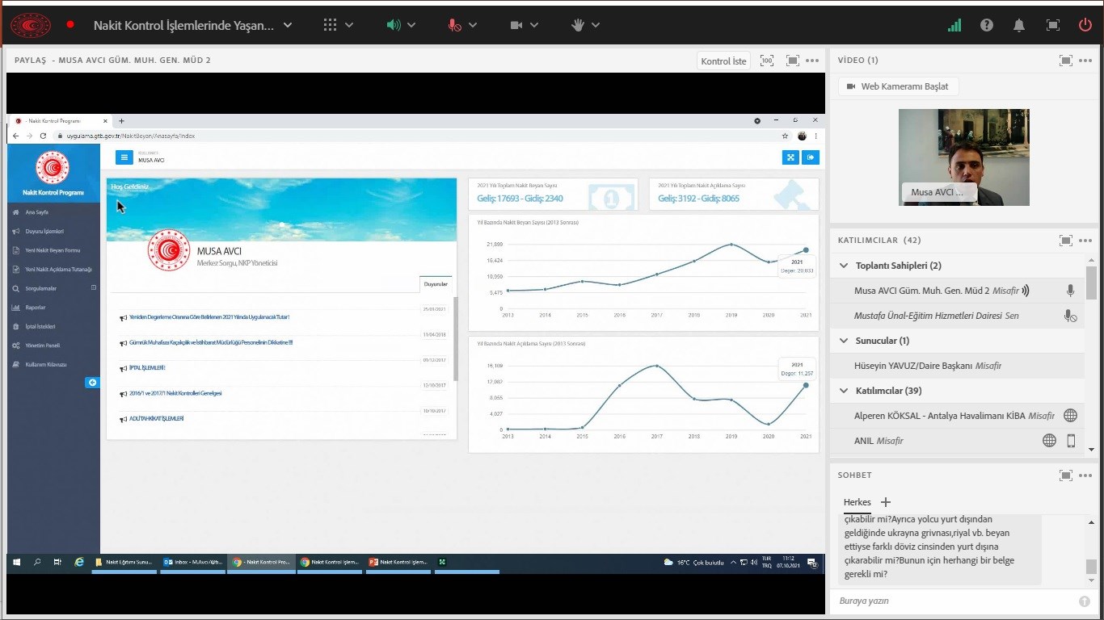Maximize the Video pod
The image size is (1104, 620).
pos(1066,61)
